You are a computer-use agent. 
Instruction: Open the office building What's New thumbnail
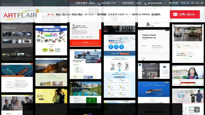tap(86, 64)
